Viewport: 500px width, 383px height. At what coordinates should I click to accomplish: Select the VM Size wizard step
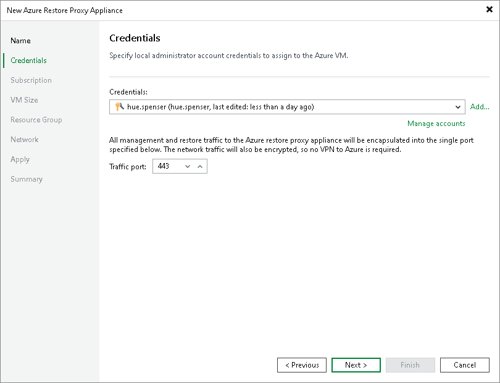(x=24, y=100)
